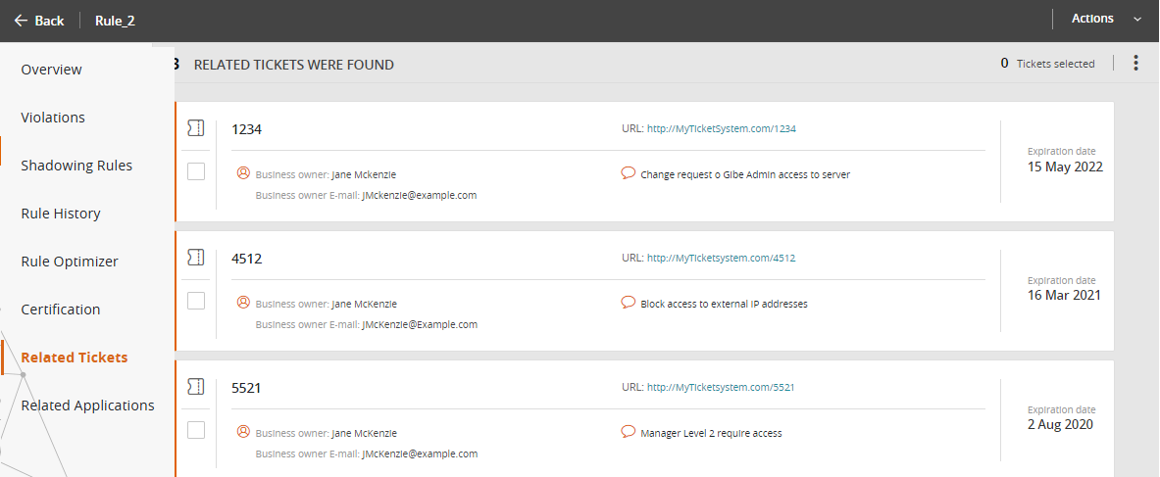1160x477 pixels.
Task: Check the box for ticket 5521
Action: 196,430
